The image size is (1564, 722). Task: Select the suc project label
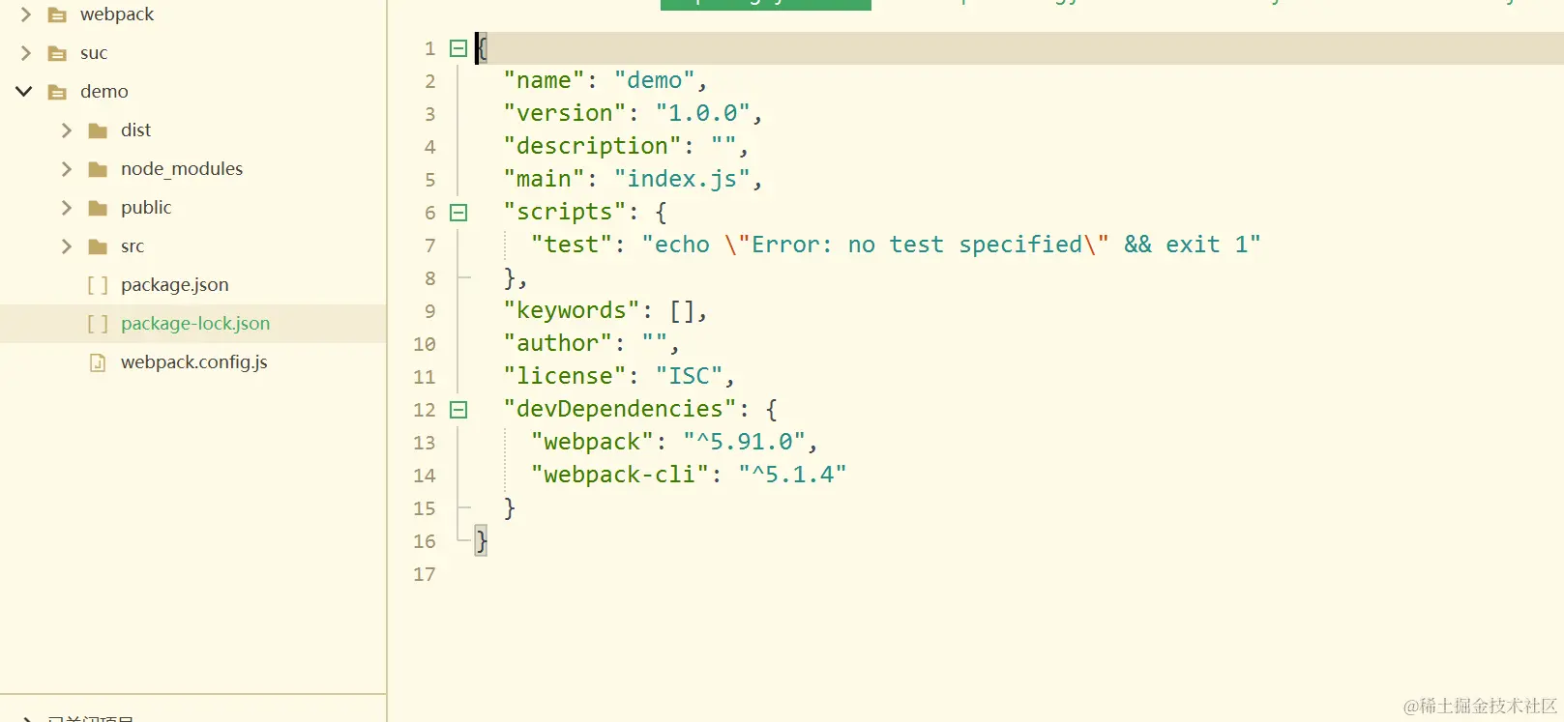pos(94,53)
